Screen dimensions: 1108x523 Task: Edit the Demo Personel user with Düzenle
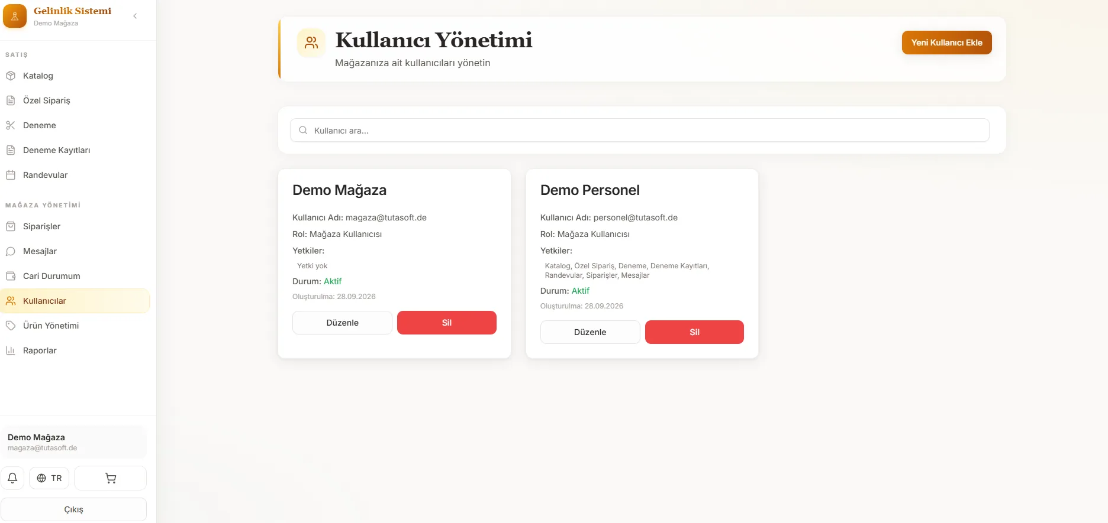[x=590, y=332]
